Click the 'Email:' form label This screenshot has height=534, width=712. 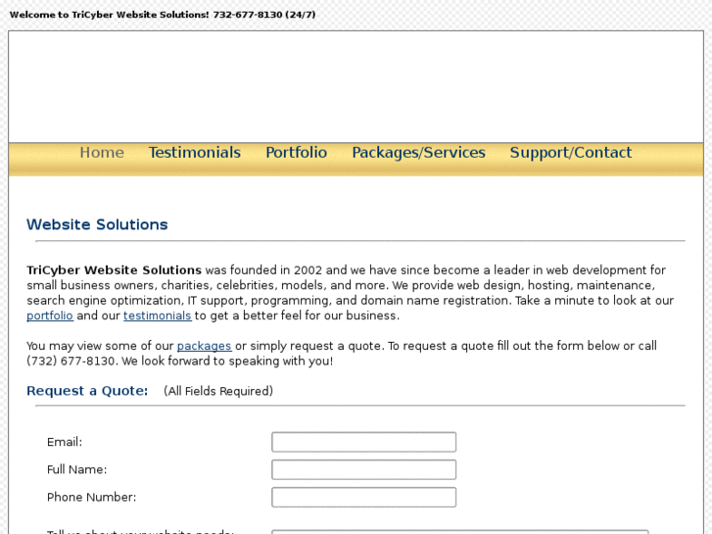pyautogui.click(x=65, y=442)
